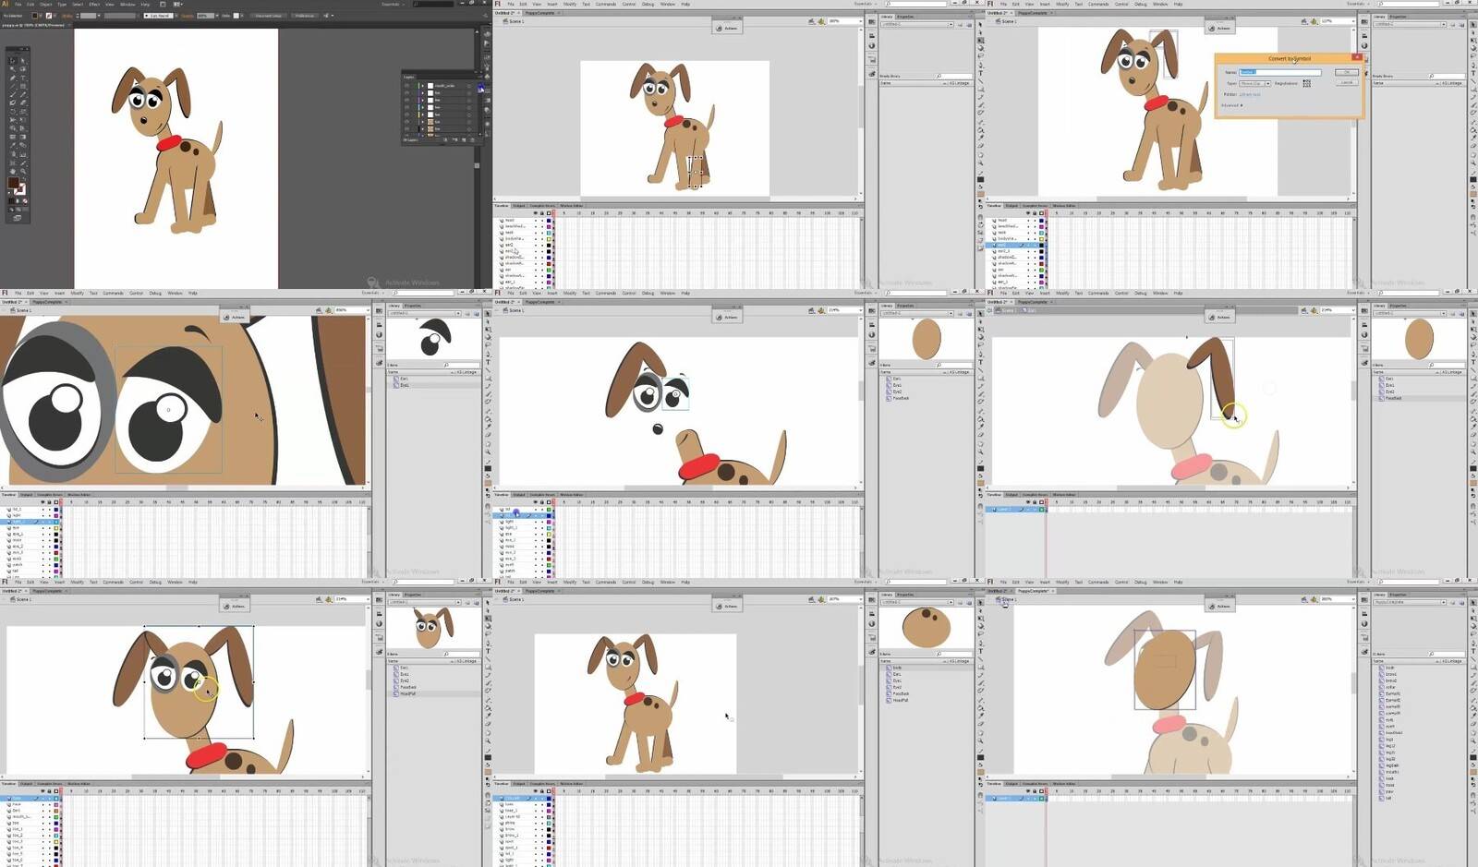Click New Library Panel icon in Convert to Symbol window
Image resolution: width=1478 pixels, height=867 pixels.
coord(1462,25)
